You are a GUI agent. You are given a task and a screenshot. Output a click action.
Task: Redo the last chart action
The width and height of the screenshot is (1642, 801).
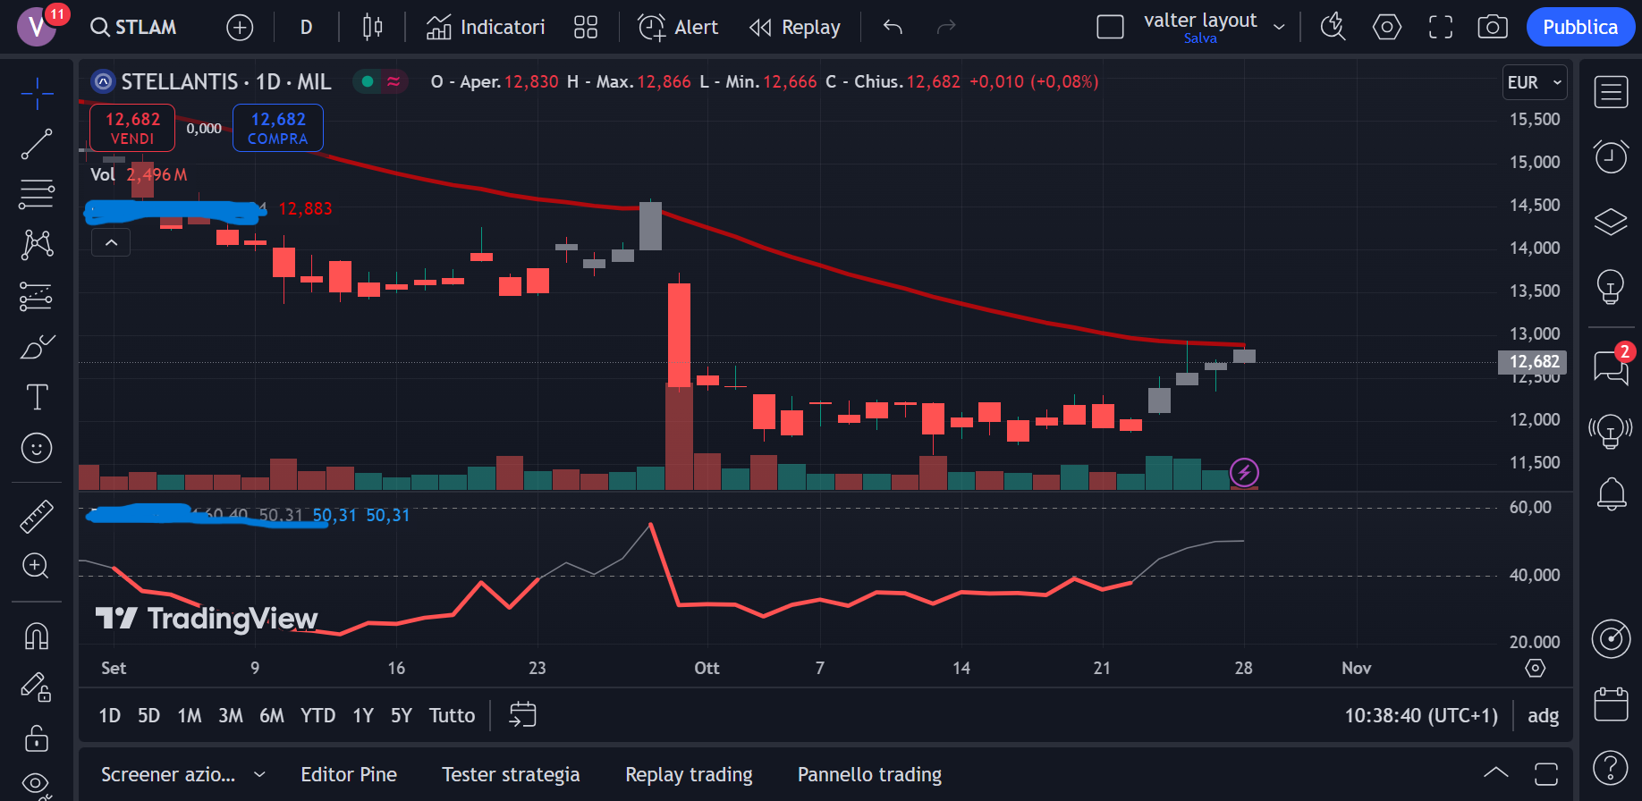(x=946, y=28)
